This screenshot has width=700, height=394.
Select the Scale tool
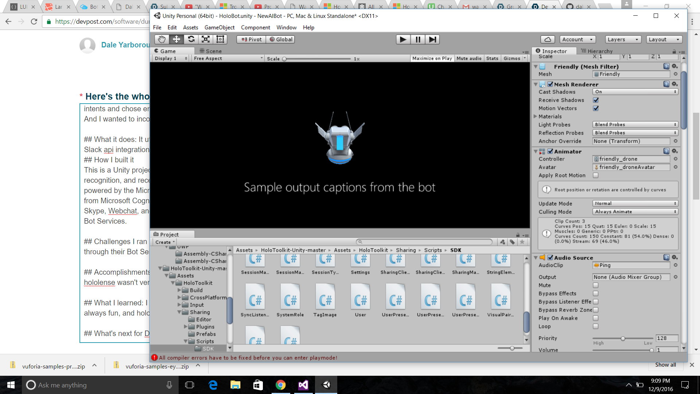pos(206,39)
